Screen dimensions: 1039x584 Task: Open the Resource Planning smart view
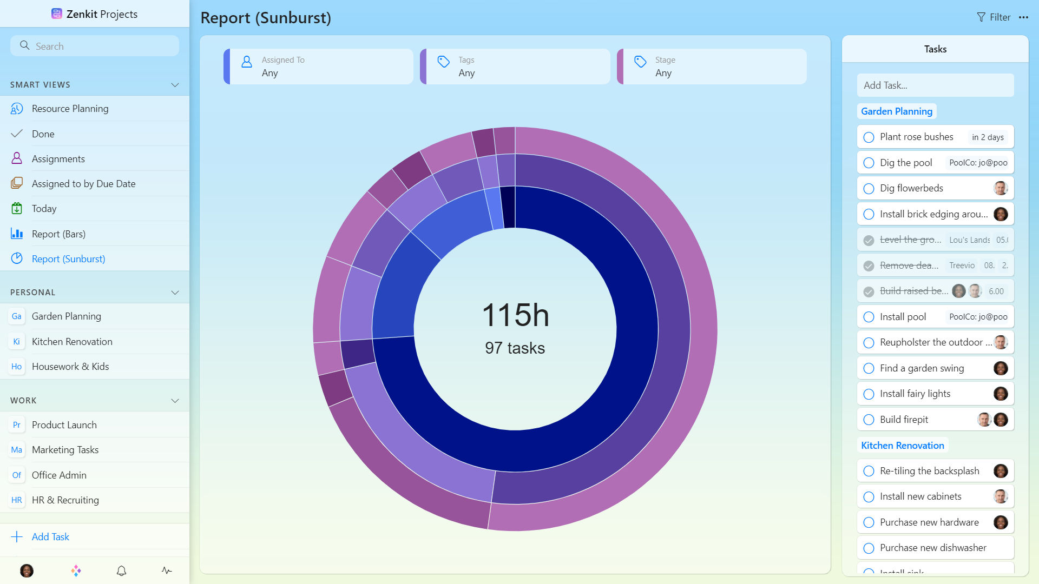pos(70,109)
